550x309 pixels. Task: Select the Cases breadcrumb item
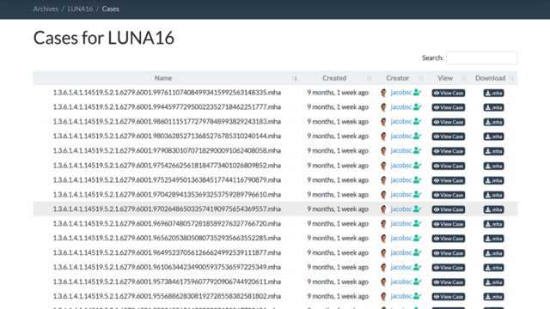tap(111, 9)
